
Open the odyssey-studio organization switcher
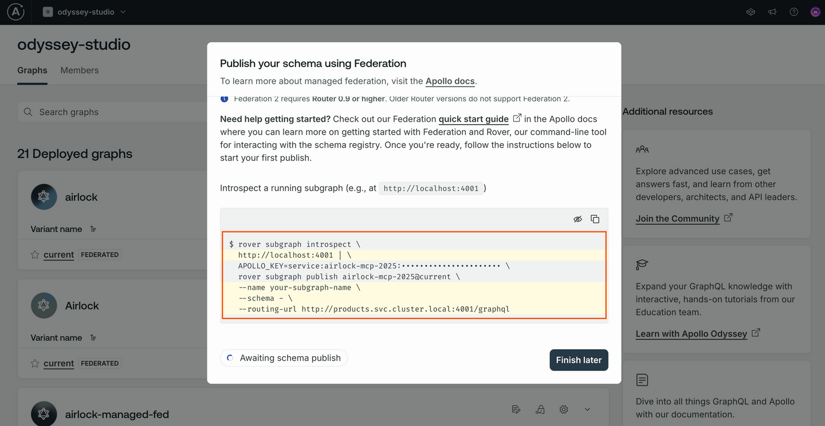pyautogui.click(x=84, y=11)
